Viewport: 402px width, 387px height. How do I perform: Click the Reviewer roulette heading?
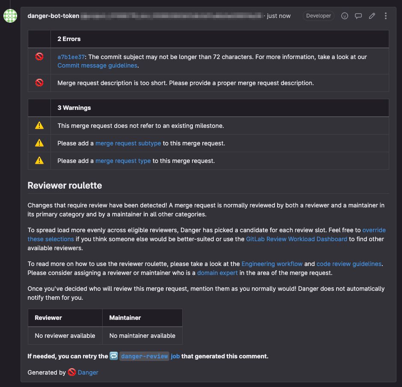(65, 185)
